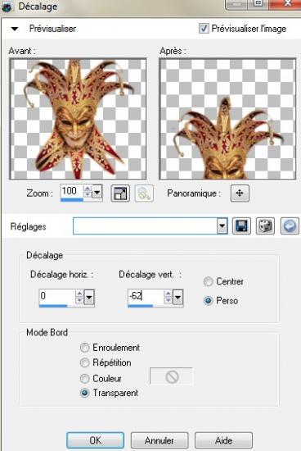The image size is (301, 451).
Task: Choose the Enroulement edge mode
Action: pos(84,348)
